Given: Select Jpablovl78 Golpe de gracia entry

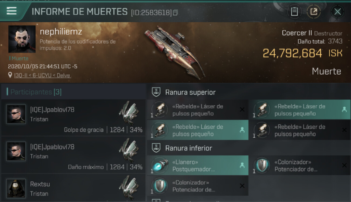Looking at the screenshot, I should click(x=73, y=117).
